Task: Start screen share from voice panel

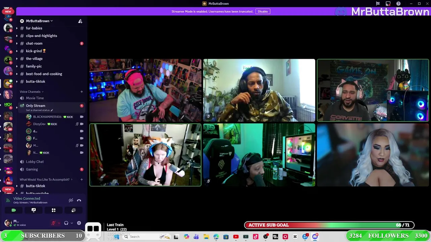Action: pyautogui.click(x=34, y=210)
